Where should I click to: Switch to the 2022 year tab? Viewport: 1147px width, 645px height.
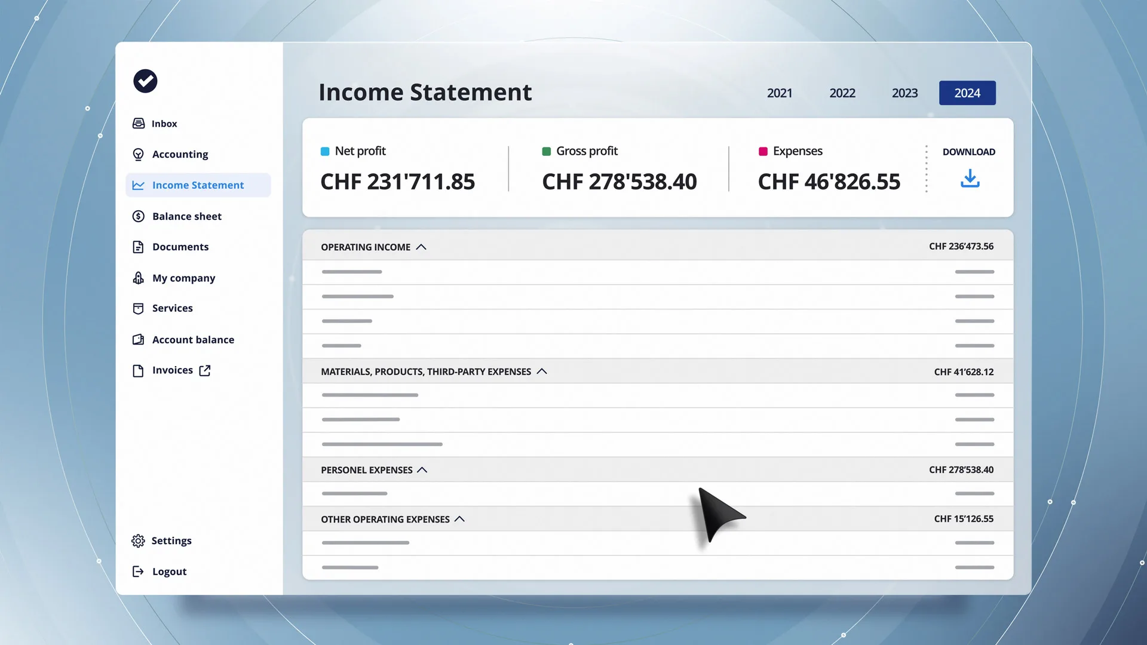point(842,93)
